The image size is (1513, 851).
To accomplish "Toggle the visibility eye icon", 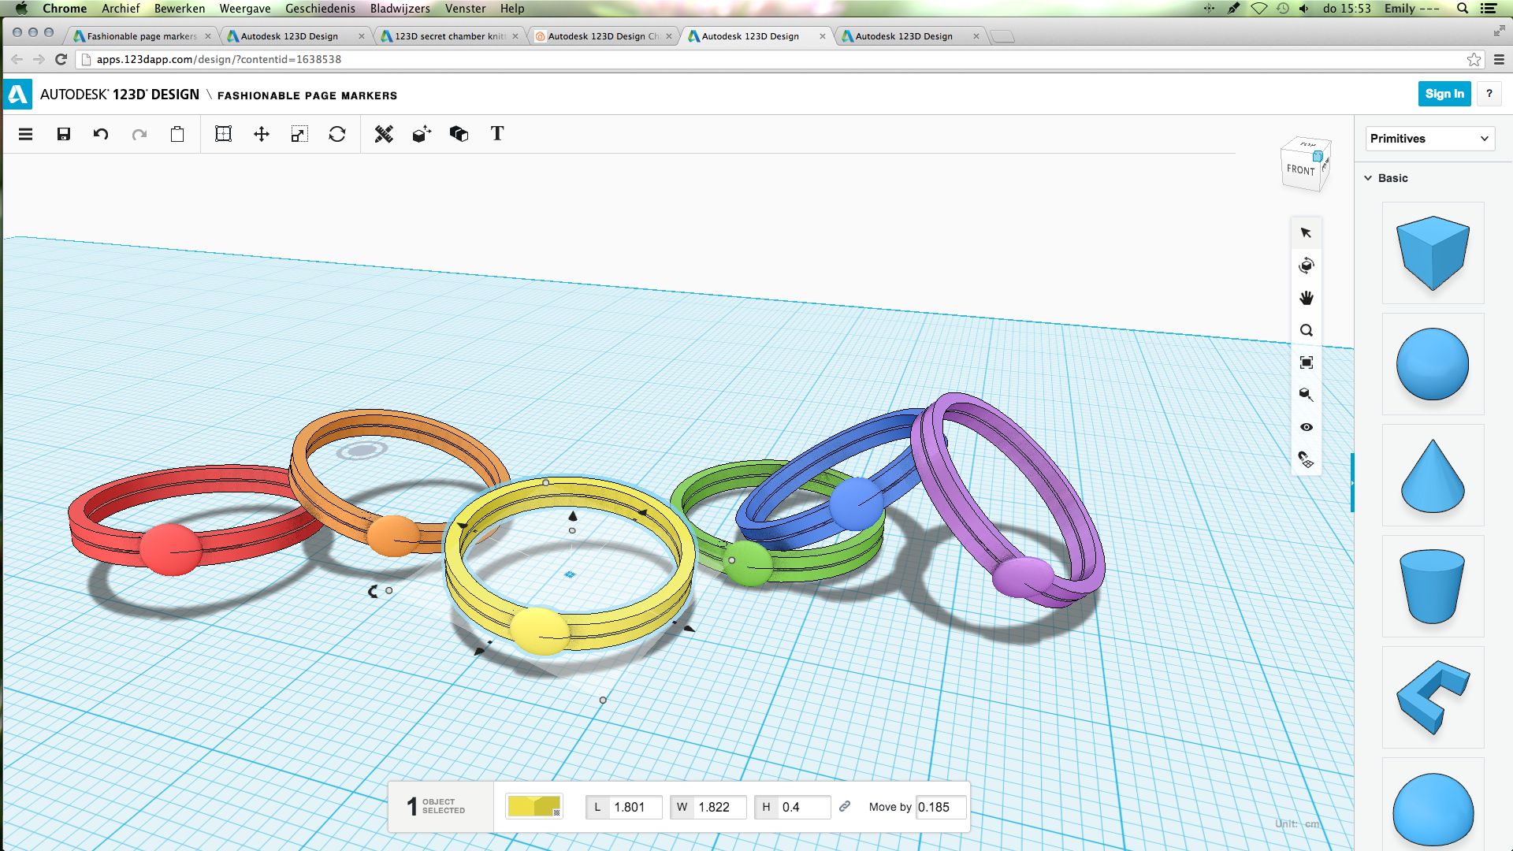I will (1307, 427).
